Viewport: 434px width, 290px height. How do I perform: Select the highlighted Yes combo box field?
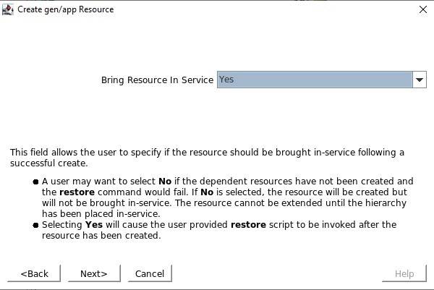[x=315, y=80]
